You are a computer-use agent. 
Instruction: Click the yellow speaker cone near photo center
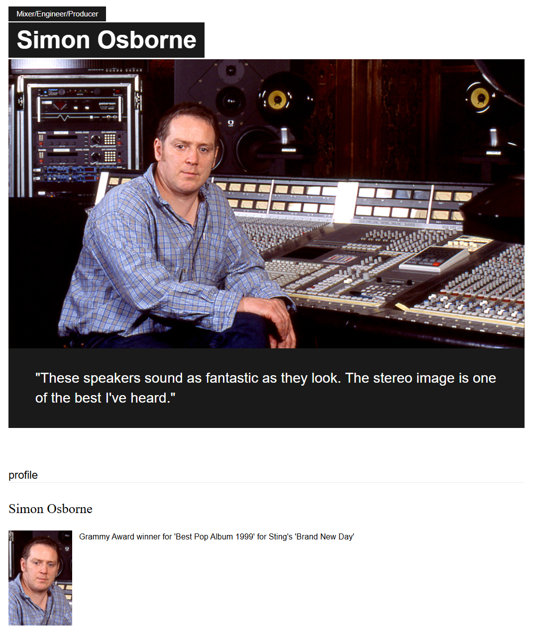[278, 100]
